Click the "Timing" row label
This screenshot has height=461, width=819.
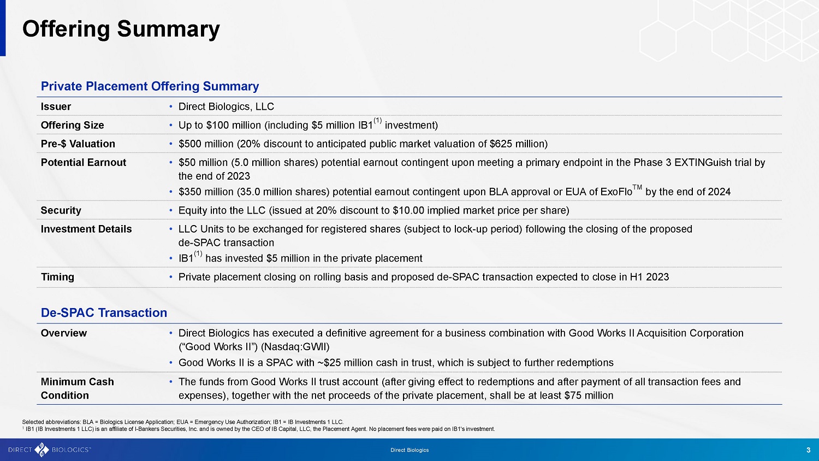(x=57, y=277)
